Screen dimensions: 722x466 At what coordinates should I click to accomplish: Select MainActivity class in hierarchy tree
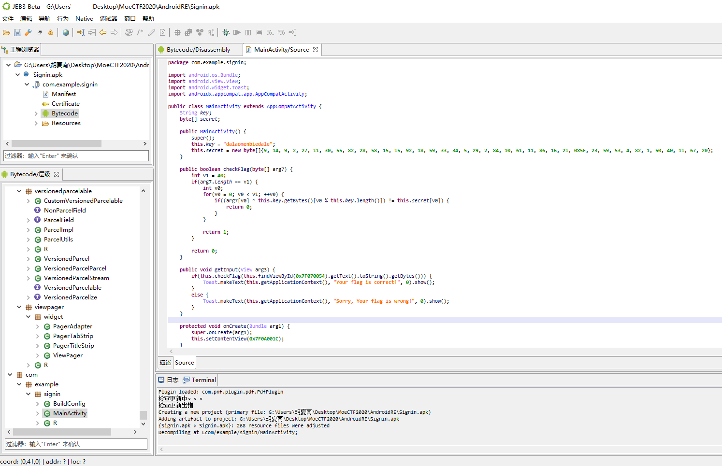tap(70, 413)
